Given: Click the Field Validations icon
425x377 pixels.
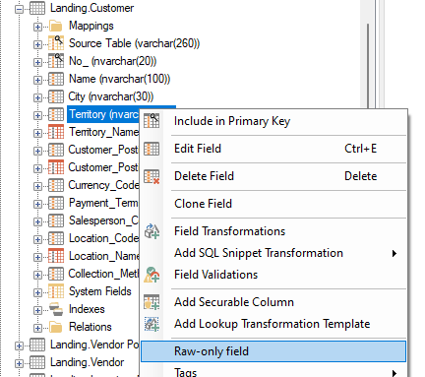Looking at the screenshot, I should 152,275.
